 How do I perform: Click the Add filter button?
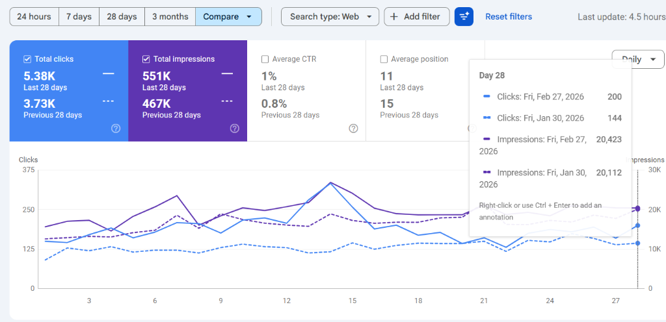[416, 17]
